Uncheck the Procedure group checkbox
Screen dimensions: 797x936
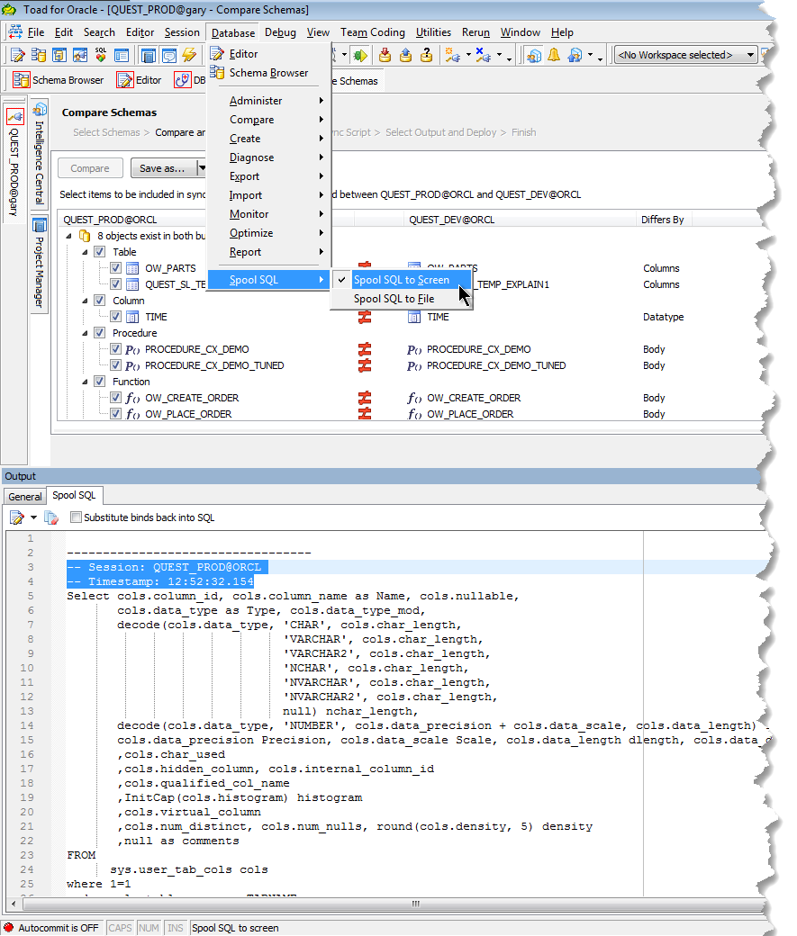click(x=100, y=332)
